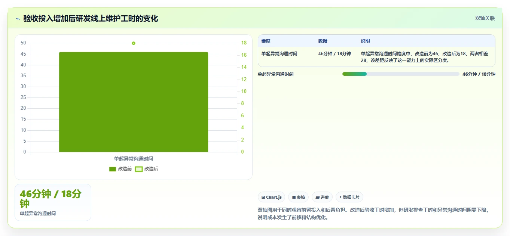The width and height of the screenshot is (510, 236).
Task: Click the 单起异常沟通时间 table row cell
Action: pos(280,54)
